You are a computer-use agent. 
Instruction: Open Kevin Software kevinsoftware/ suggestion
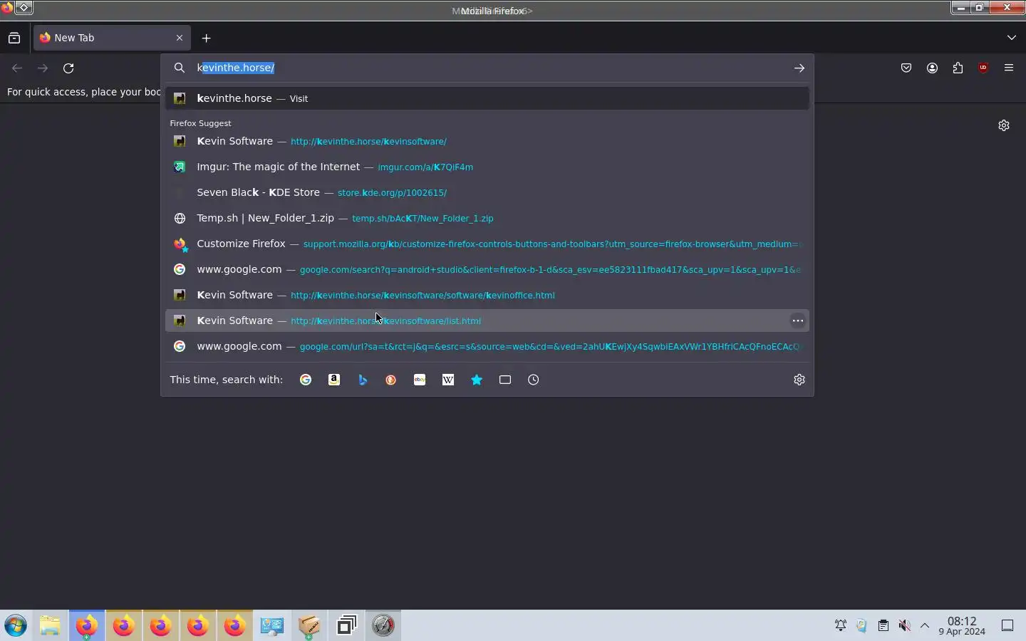click(x=487, y=141)
